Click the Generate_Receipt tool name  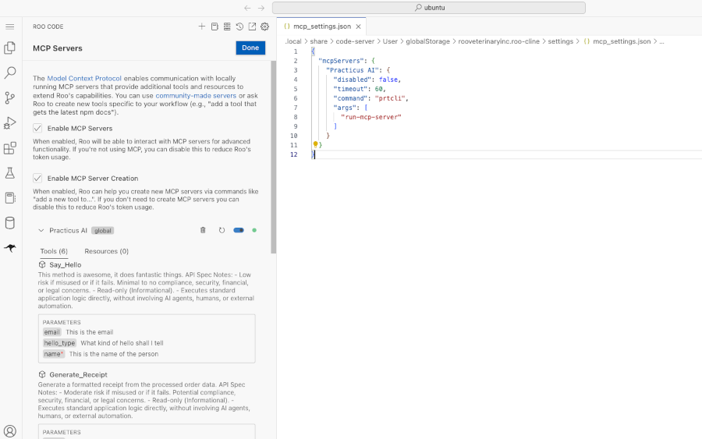point(78,374)
